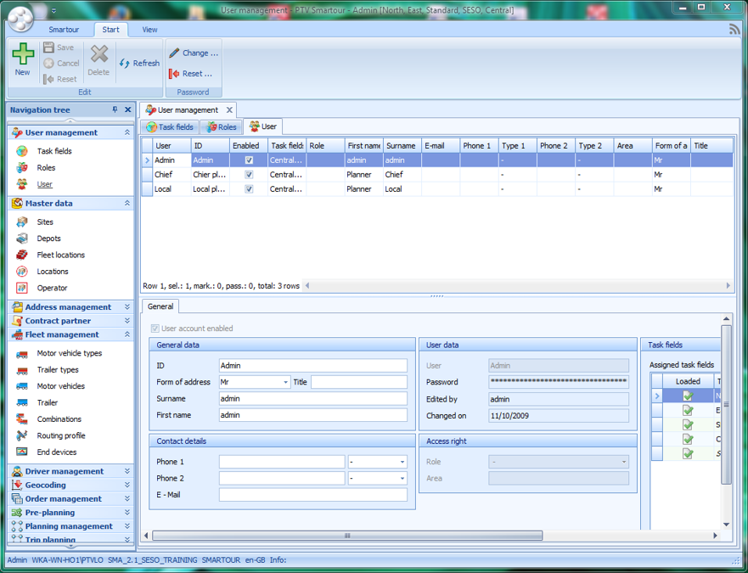
Task: Open Locations under Master data
Action: click(x=53, y=272)
